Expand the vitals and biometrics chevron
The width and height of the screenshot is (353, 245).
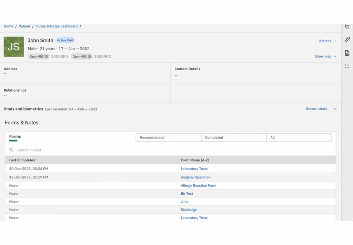[335, 109]
